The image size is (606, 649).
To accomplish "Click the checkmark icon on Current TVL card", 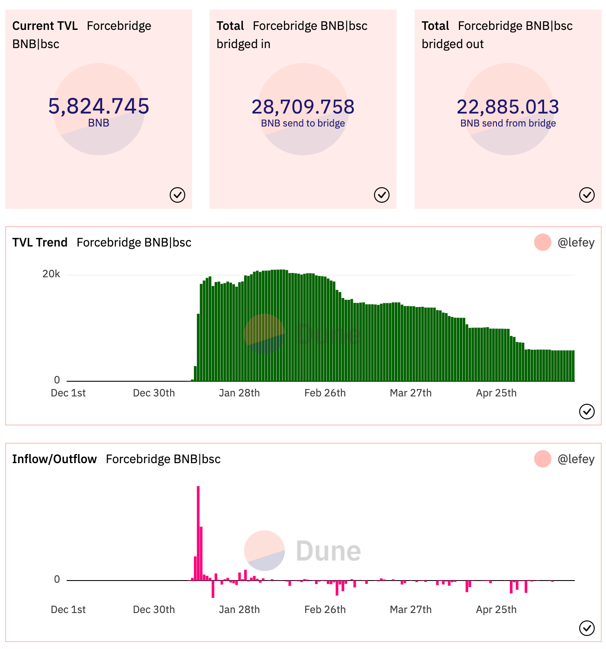I will [177, 195].
